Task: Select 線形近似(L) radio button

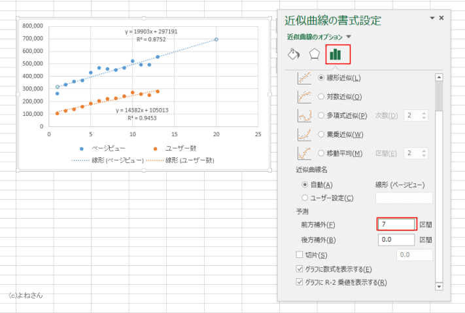Action: coord(321,78)
